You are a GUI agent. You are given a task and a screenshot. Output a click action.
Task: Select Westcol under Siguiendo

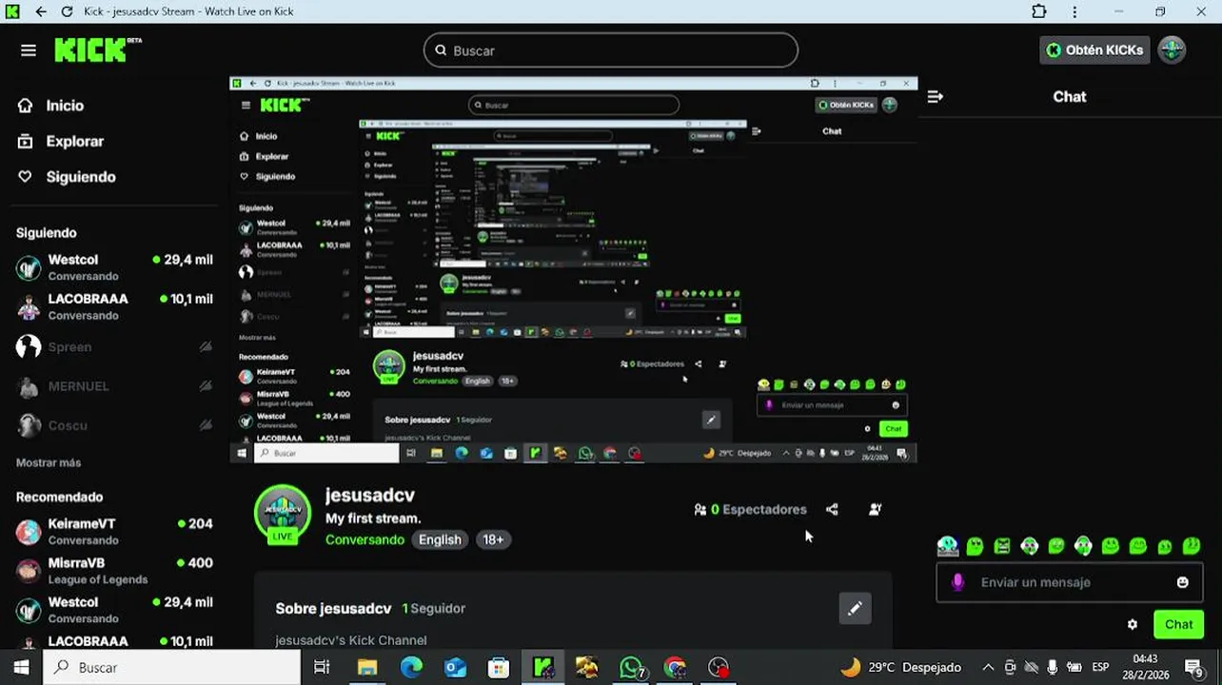pos(114,267)
